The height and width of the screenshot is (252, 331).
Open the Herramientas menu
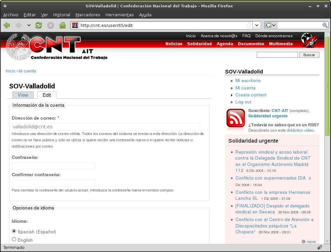click(x=120, y=15)
